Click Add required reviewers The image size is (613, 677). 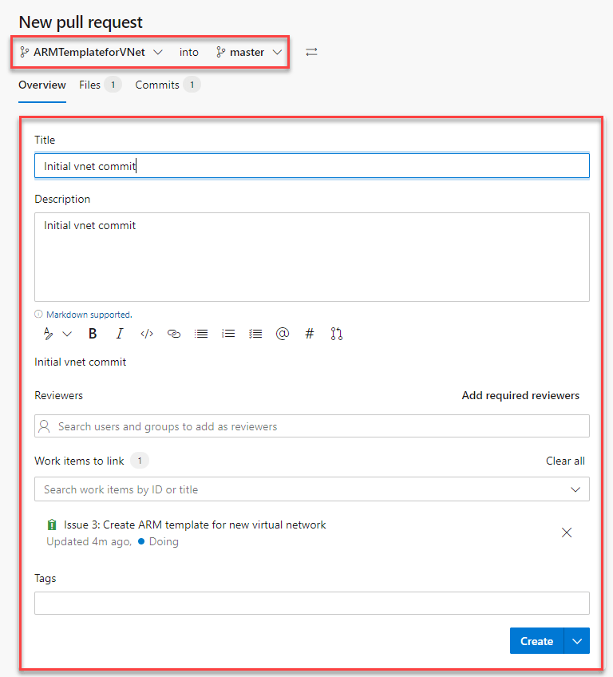coord(520,395)
